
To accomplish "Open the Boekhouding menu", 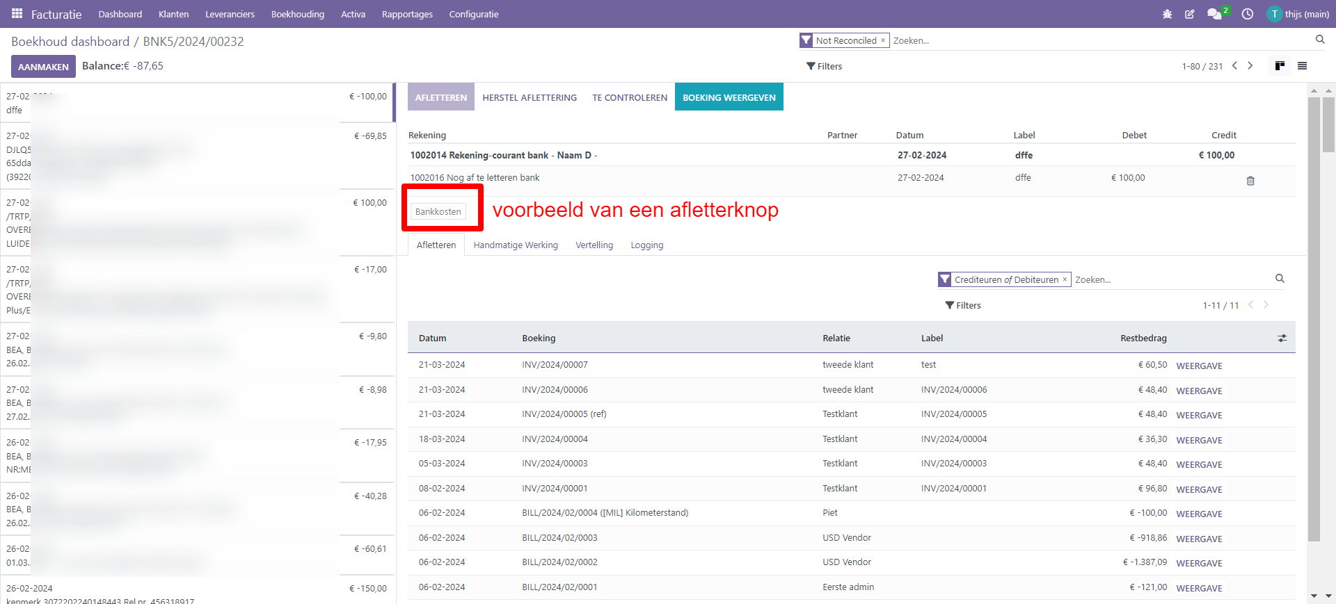I will pos(297,14).
